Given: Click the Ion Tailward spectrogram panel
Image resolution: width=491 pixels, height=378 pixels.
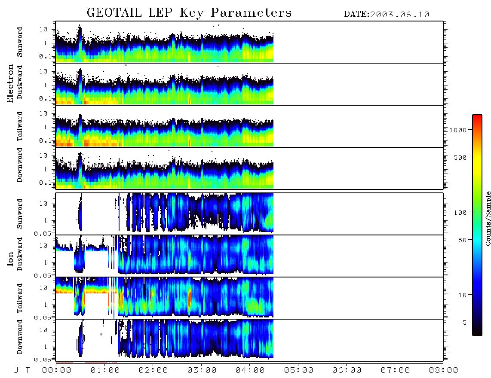Looking at the screenshot, I should (x=249, y=298).
